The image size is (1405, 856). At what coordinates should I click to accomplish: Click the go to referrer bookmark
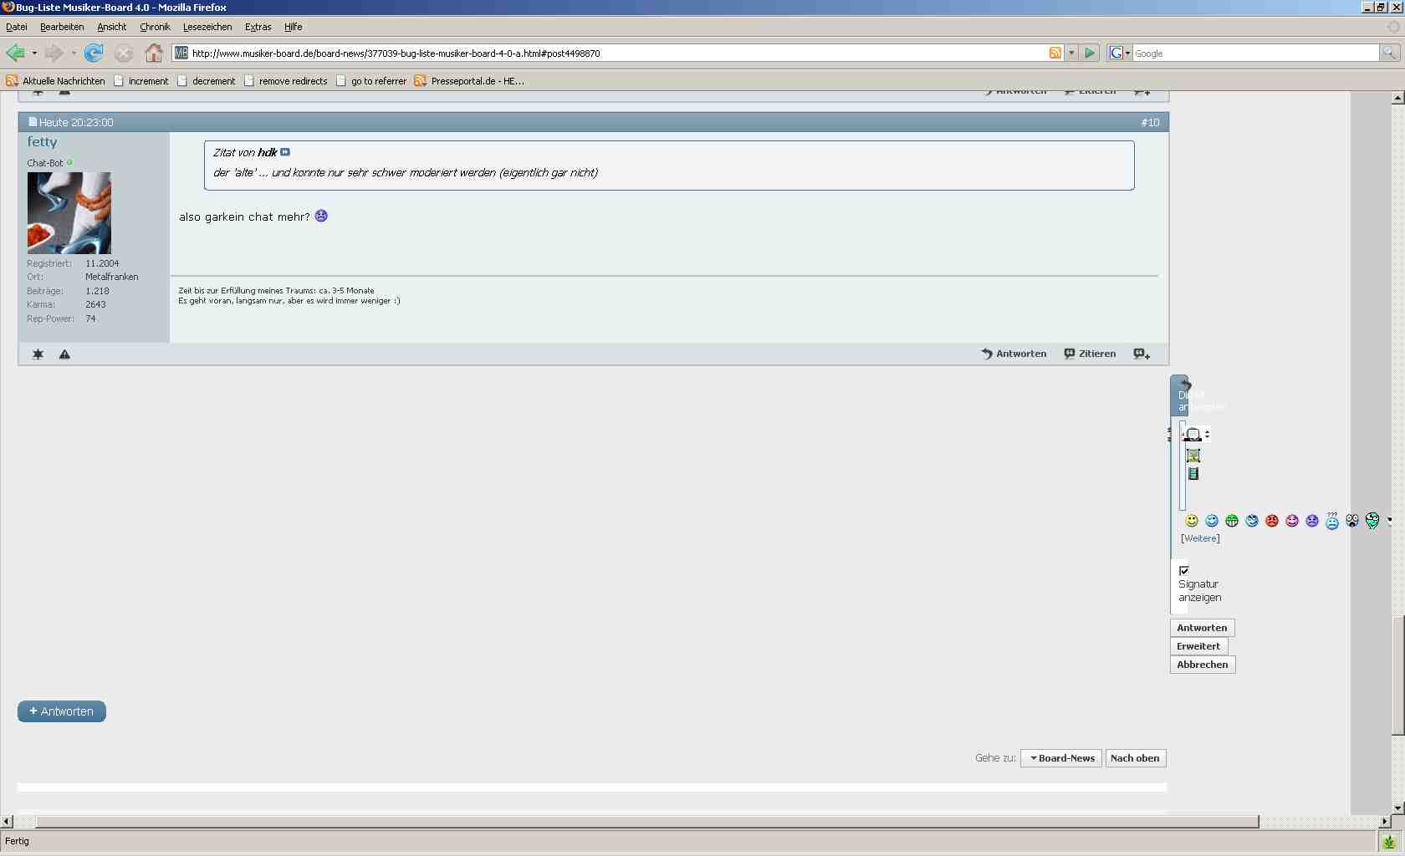click(x=370, y=81)
